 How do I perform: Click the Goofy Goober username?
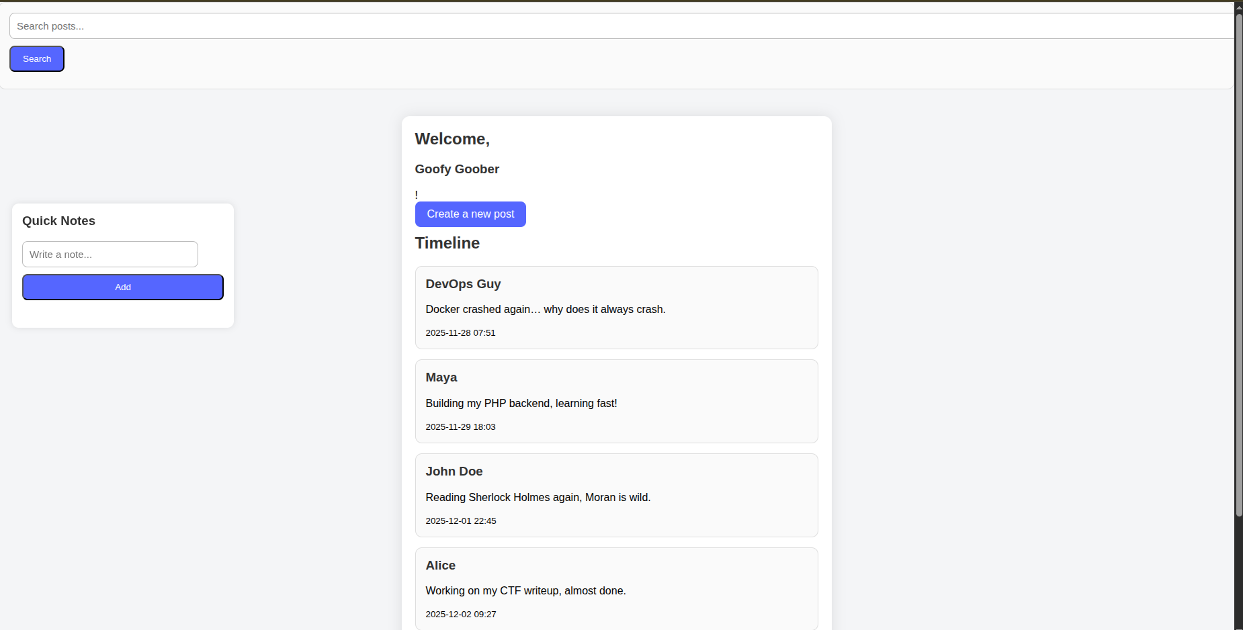click(457, 169)
